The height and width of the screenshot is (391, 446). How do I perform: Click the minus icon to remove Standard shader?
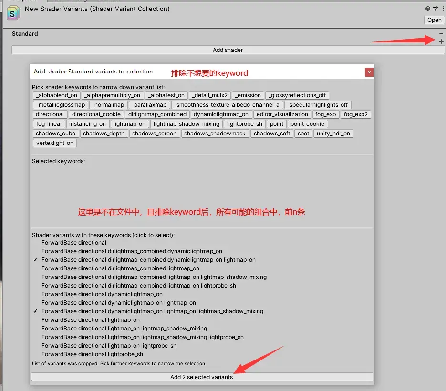441,33
